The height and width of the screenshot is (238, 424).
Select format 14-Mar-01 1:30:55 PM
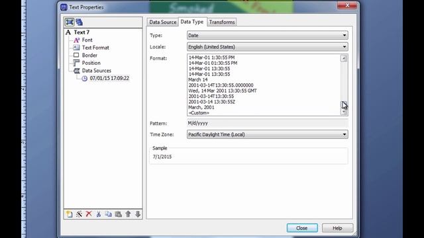[211, 58]
